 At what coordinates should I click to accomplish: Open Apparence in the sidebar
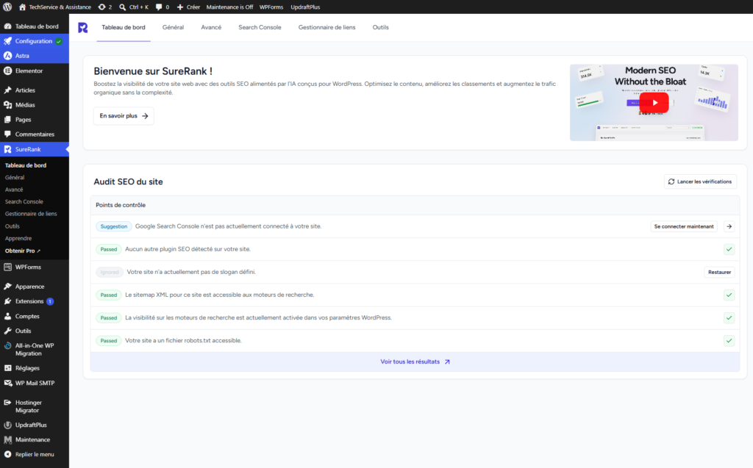click(x=34, y=287)
